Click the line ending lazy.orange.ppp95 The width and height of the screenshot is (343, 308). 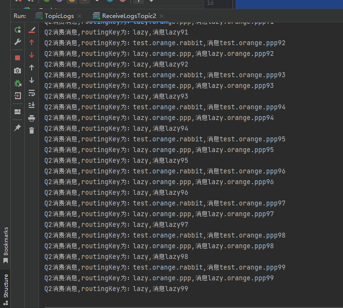[159, 150]
